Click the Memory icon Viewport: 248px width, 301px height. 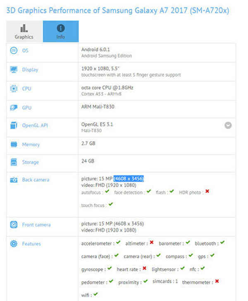pos(14,144)
